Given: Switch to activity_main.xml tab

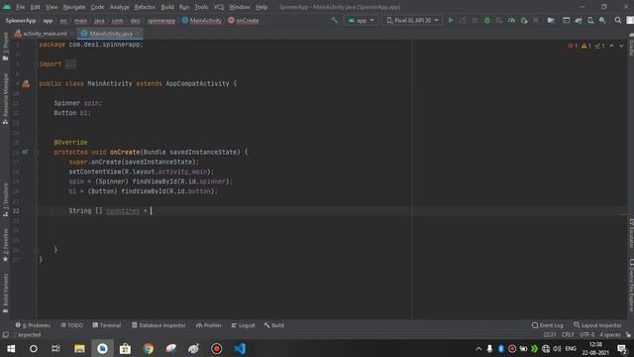Looking at the screenshot, I should point(41,34).
